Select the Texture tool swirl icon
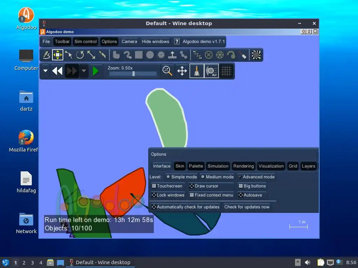 256,55
